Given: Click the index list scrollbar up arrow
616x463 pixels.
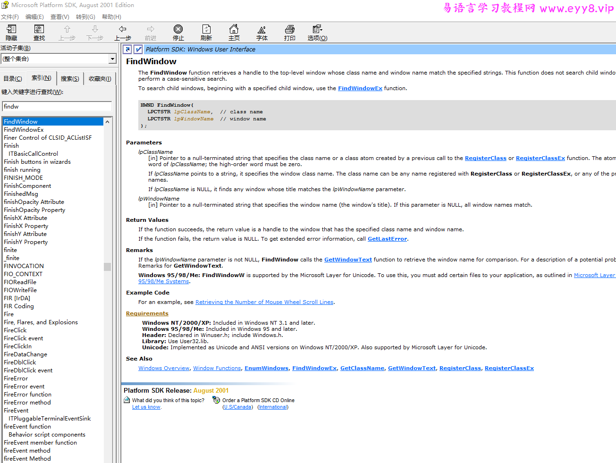Looking at the screenshot, I should click(108, 122).
